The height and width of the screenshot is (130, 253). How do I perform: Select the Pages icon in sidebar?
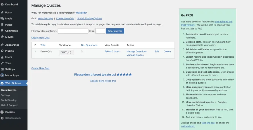(2, 25)
